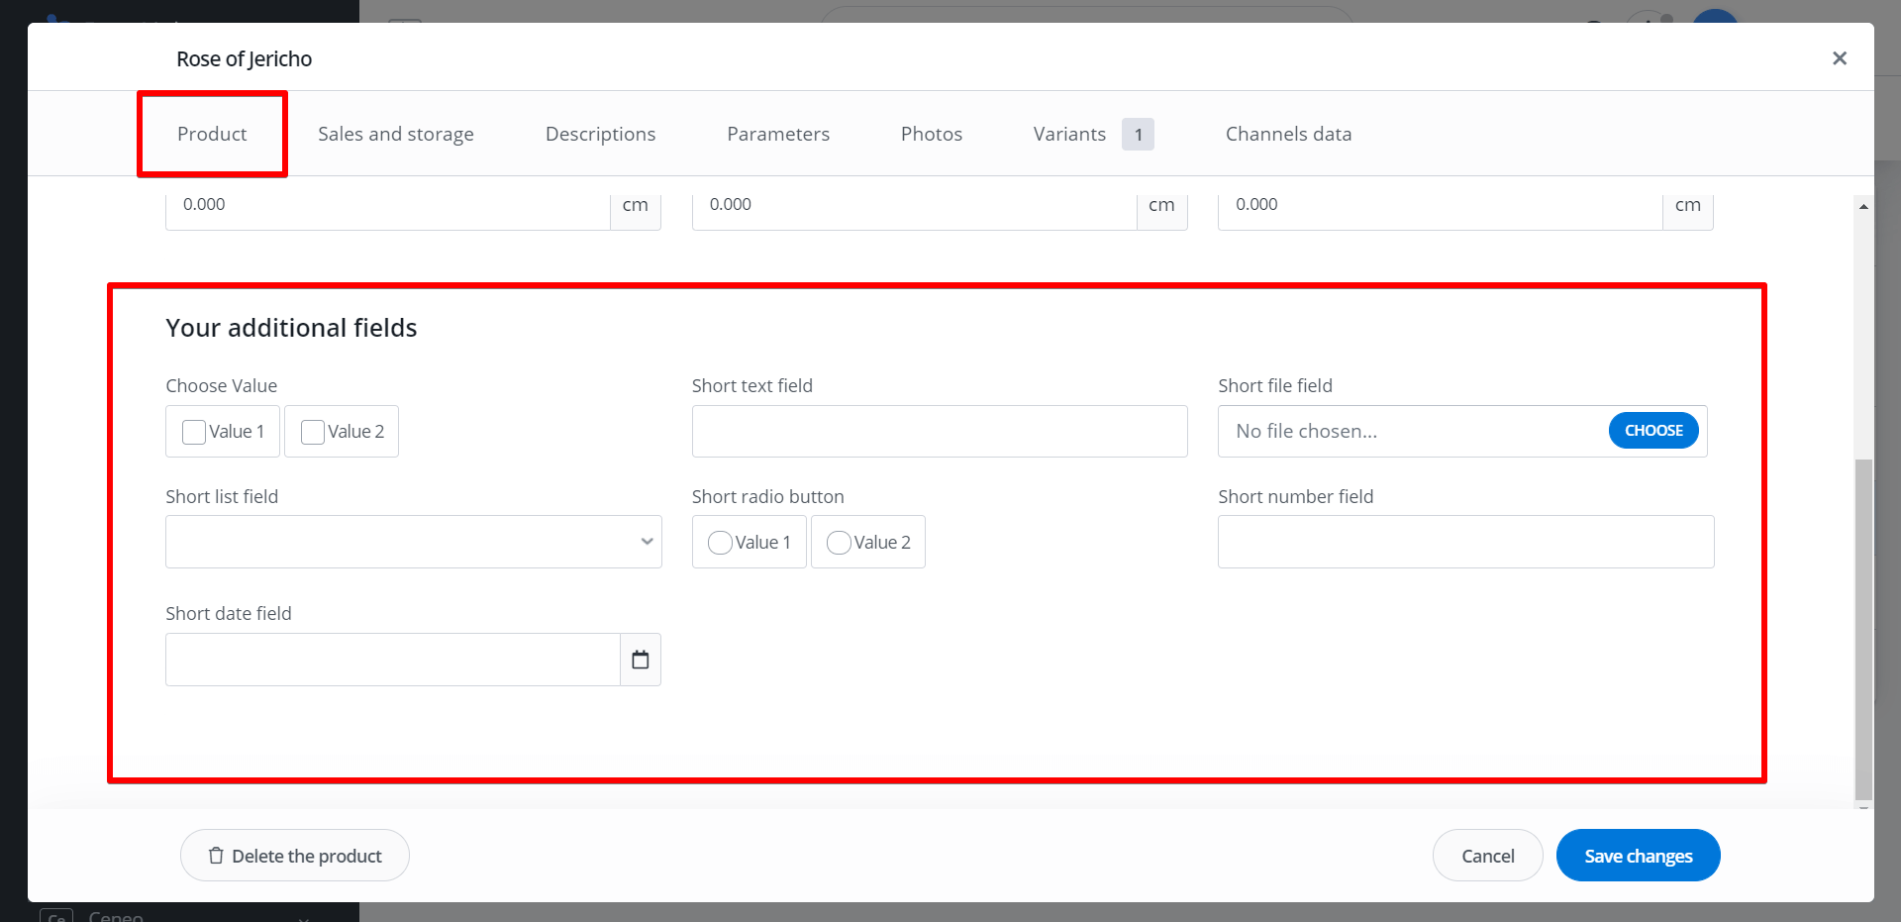The image size is (1901, 922).
Task: Open the Channels data tab
Action: point(1288,134)
